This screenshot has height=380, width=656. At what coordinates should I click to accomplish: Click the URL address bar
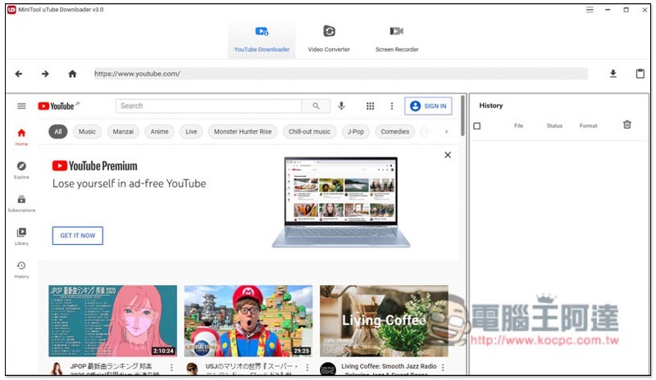pyautogui.click(x=340, y=74)
